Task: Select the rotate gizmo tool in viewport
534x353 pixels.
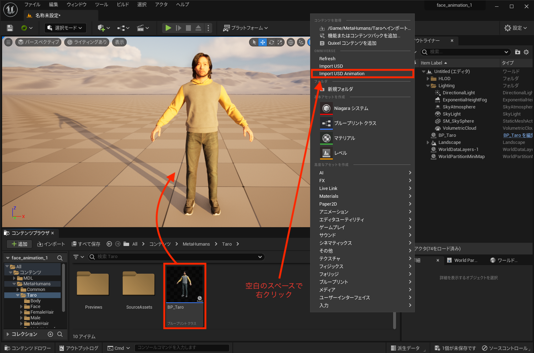Action: (x=271, y=42)
